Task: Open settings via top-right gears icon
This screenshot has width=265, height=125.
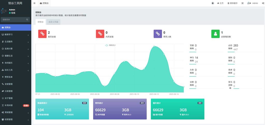Action: 263,3
